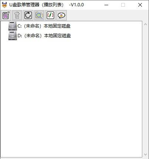Click the disabled maximize window button
This screenshot has width=149, height=159.
[x=123, y=5]
